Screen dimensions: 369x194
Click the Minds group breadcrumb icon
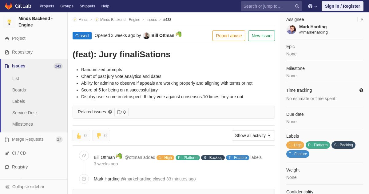click(x=75, y=20)
